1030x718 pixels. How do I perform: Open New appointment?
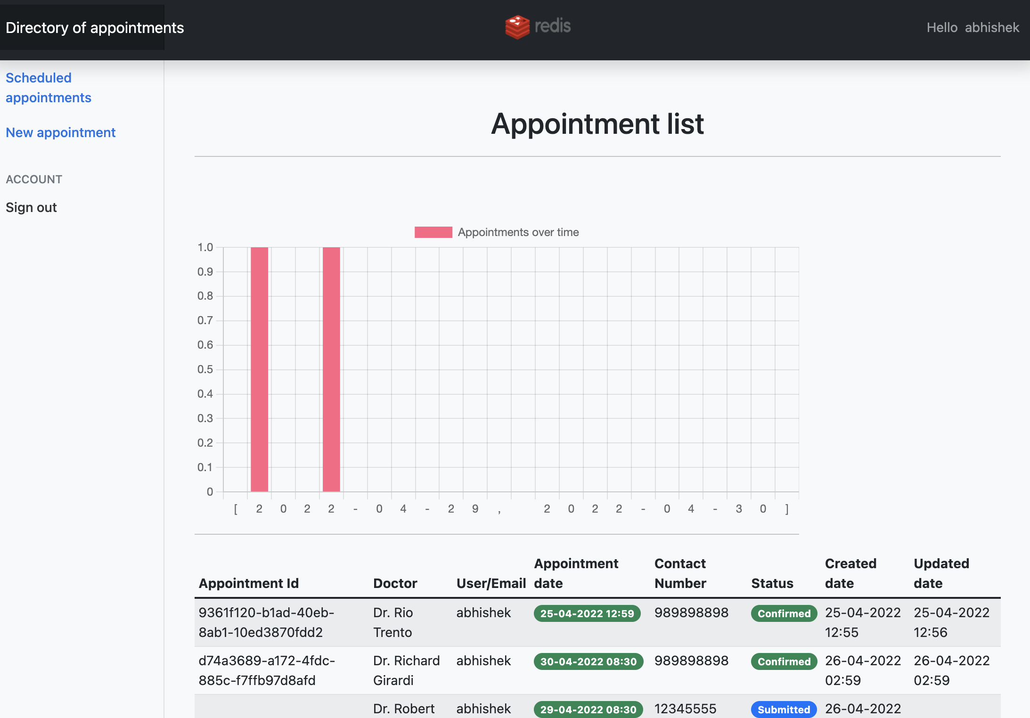pos(60,132)
